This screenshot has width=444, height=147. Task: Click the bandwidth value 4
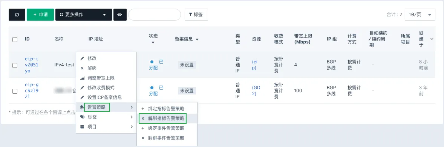pos(295,65)
